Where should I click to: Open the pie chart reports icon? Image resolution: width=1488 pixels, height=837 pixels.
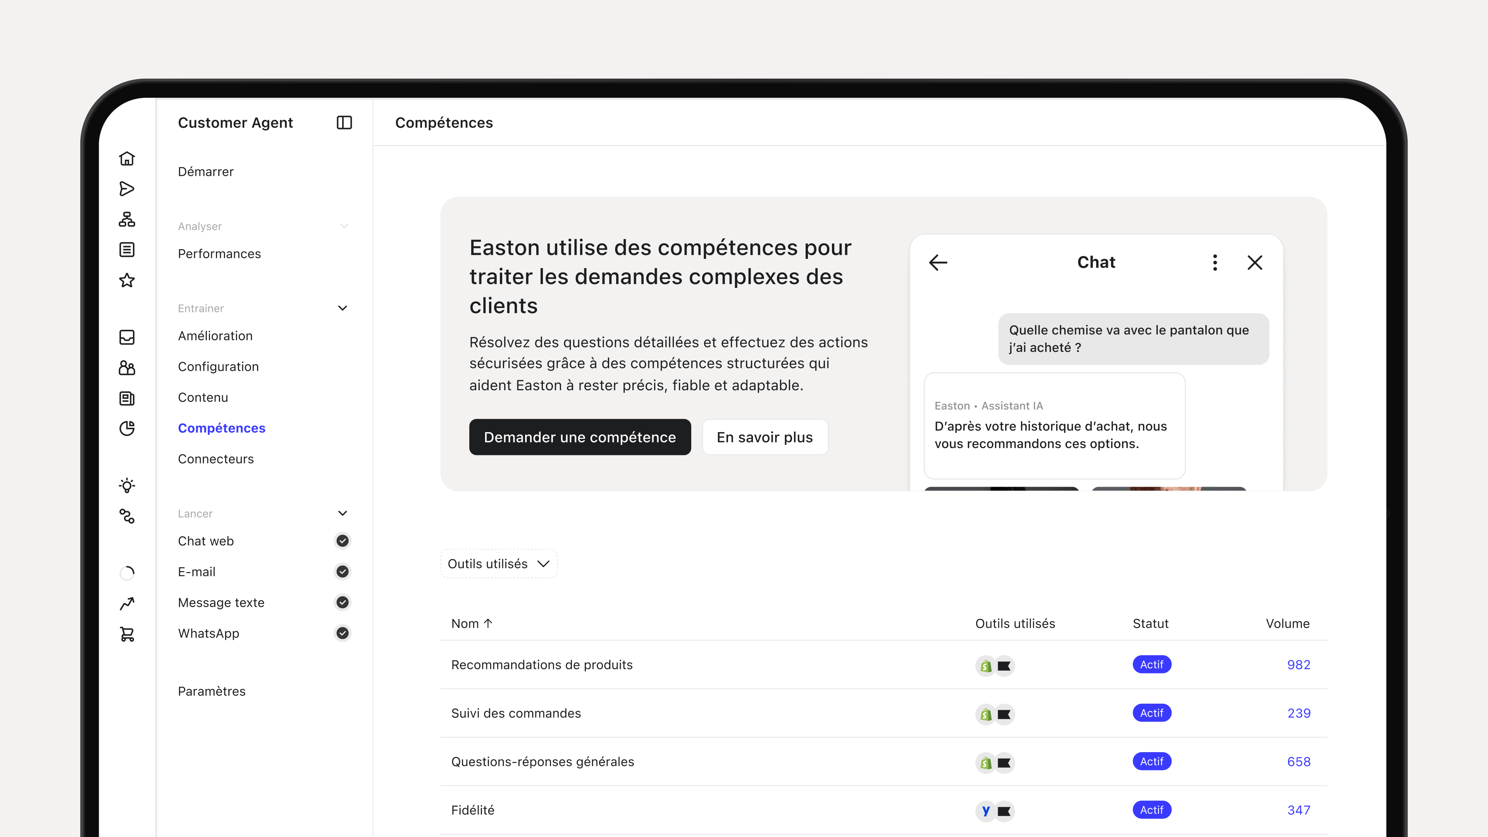click(x=126, y=428)
